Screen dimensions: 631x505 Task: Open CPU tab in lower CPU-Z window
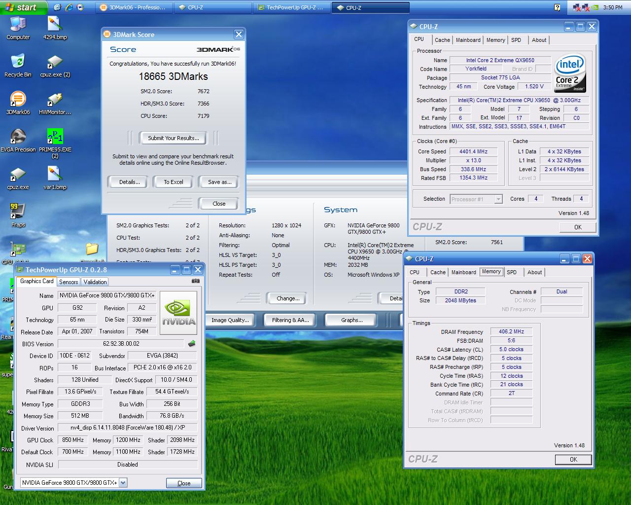pyautogui.click(x=415, y=272)
